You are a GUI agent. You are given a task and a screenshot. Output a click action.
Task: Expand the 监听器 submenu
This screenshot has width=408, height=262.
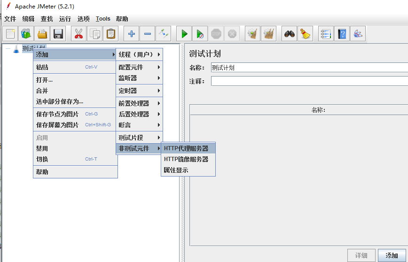[x=139, y=78]
